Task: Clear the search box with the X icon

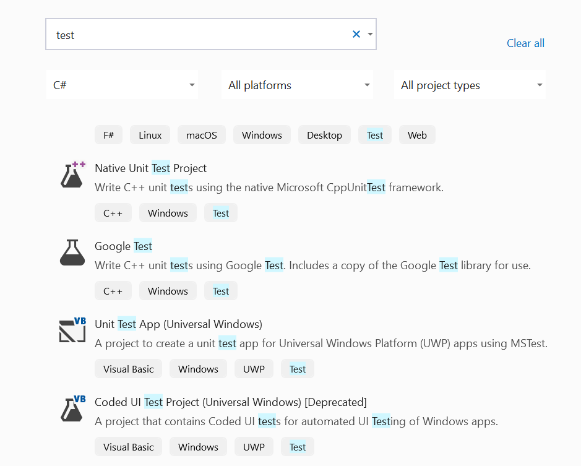Action: point(356,35)
